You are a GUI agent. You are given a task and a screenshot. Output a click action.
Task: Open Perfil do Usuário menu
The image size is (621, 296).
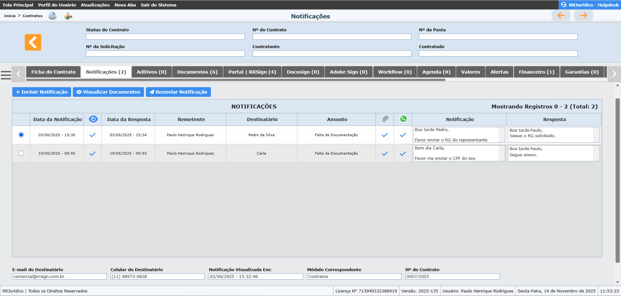57,5
